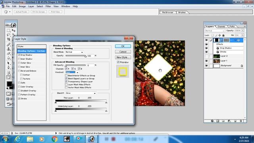Open Layers panel Opacity slider arrow
Screen dimensions: 254x143
[242, 31]
